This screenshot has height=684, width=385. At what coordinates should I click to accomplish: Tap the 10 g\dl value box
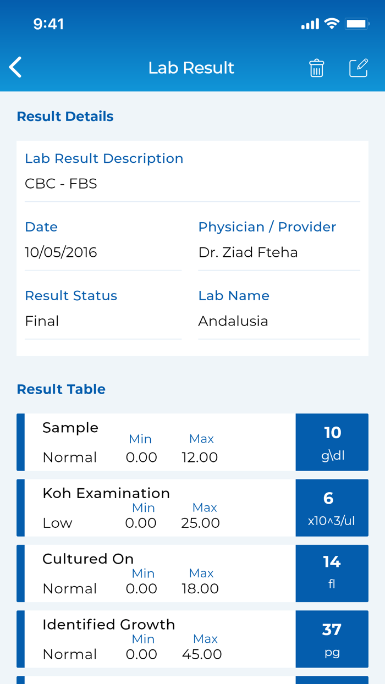point(332,442)
